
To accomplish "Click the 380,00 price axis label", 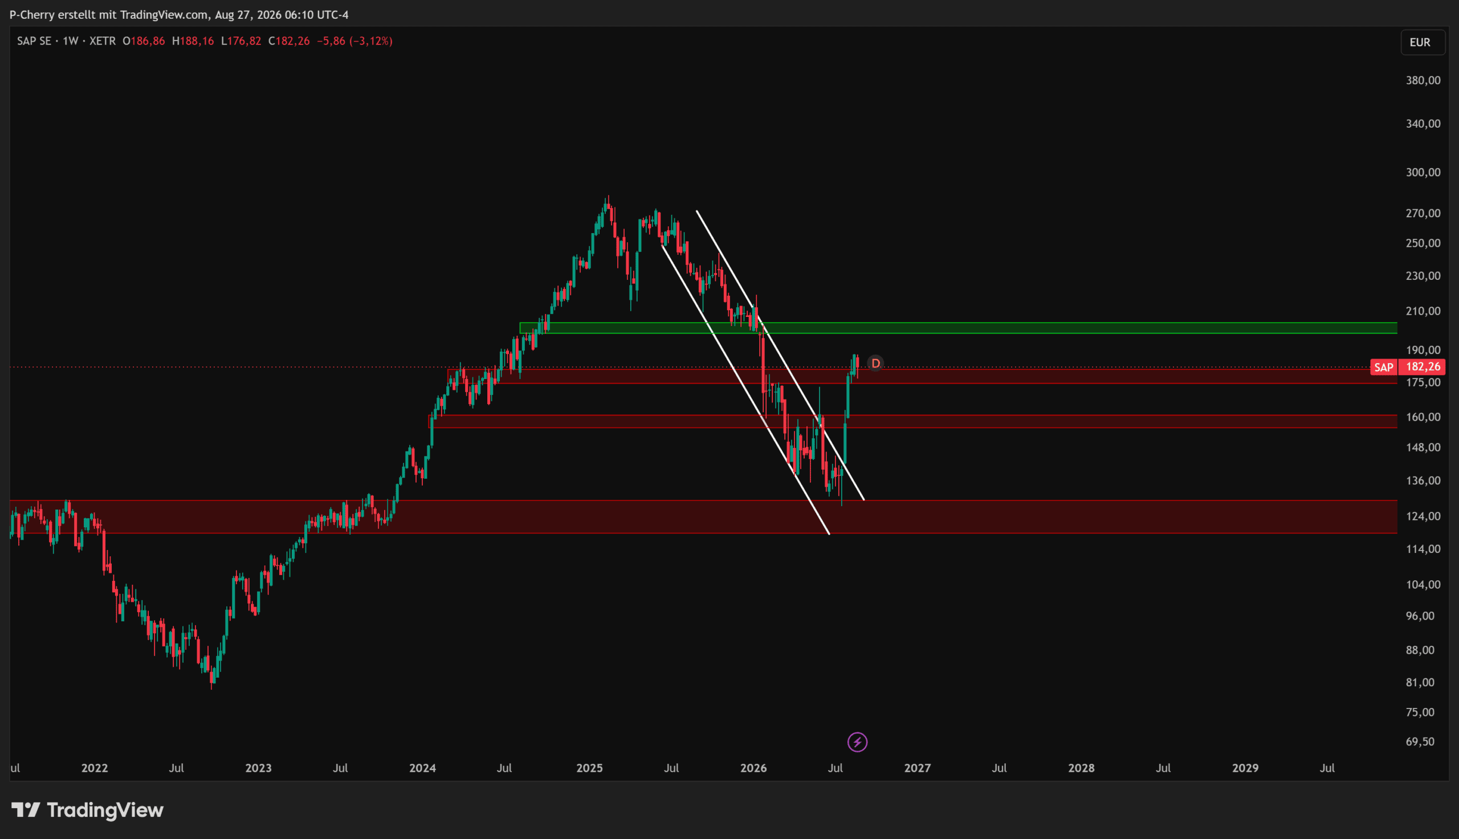I will [x=1423, y=80].
